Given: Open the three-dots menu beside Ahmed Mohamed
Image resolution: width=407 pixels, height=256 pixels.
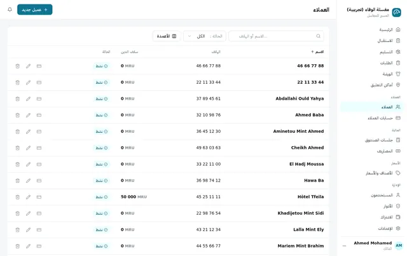Looking at the screenshot, I should pyautogui.click(x=344, y=246).
